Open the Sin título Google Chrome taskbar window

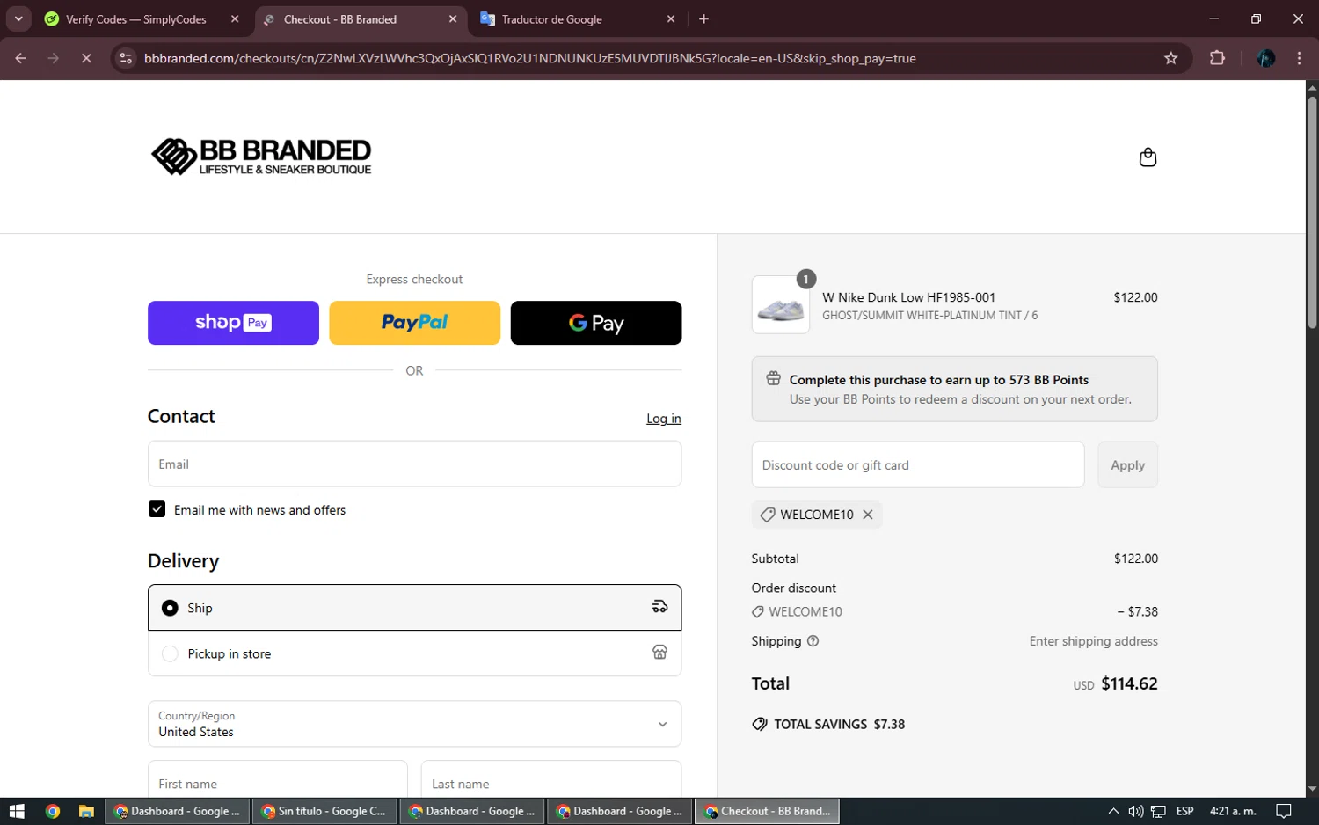coord(324,811)
